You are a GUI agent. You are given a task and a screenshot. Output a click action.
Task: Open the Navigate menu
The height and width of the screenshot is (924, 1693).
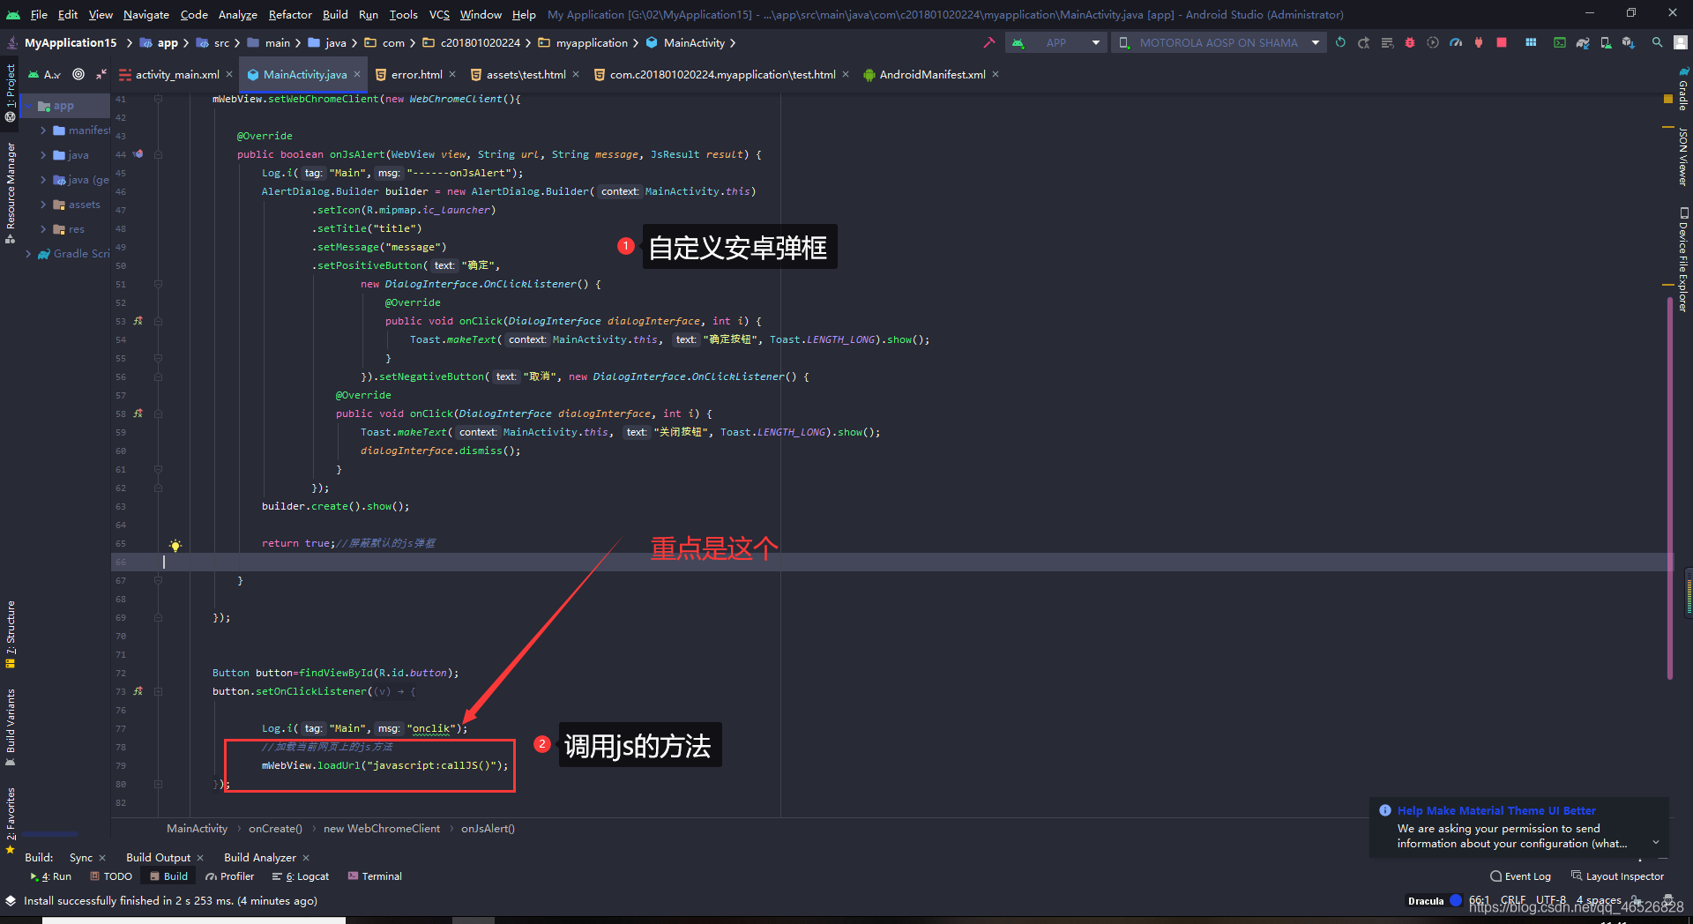[x=146, y=14]
